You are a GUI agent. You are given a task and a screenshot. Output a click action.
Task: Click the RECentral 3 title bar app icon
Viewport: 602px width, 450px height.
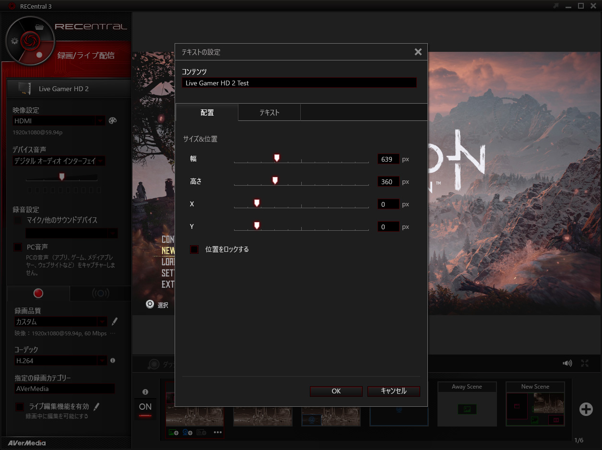[12, 6]
